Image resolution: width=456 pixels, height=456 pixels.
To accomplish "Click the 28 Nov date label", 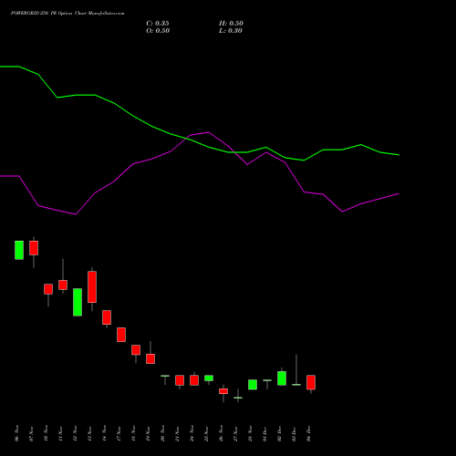I will (250, 433).
